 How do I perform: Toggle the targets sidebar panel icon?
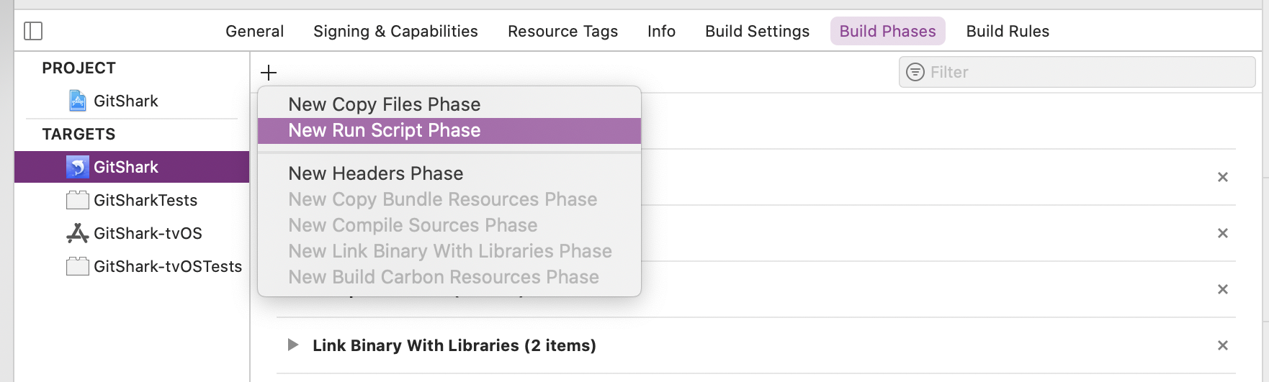pos(33,31)
